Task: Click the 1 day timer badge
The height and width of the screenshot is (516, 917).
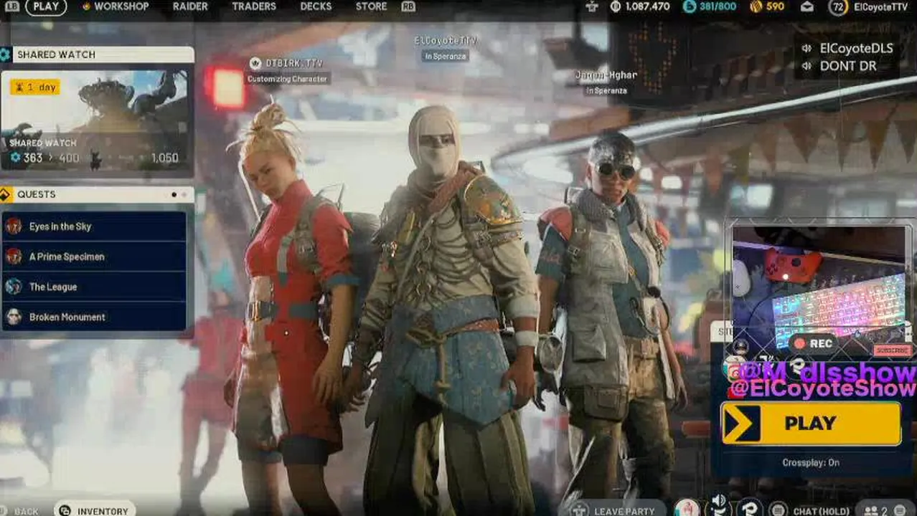Action: pos(34,87)
